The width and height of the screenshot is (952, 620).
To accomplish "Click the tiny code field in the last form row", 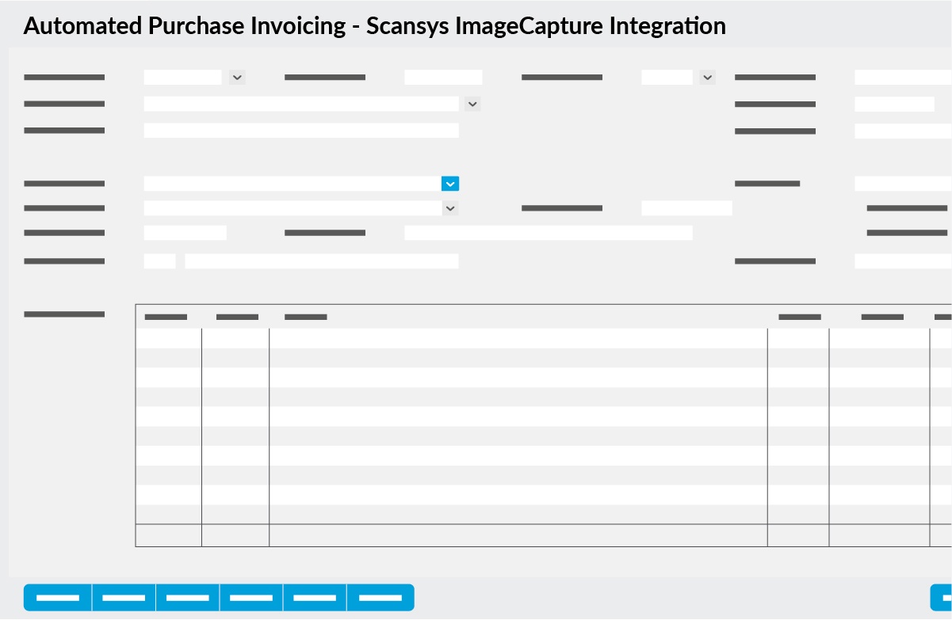I will [x=159, y=261].
